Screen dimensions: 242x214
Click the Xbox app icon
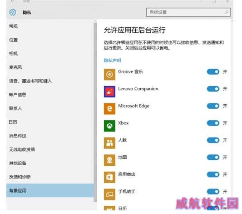pos(109,126)
